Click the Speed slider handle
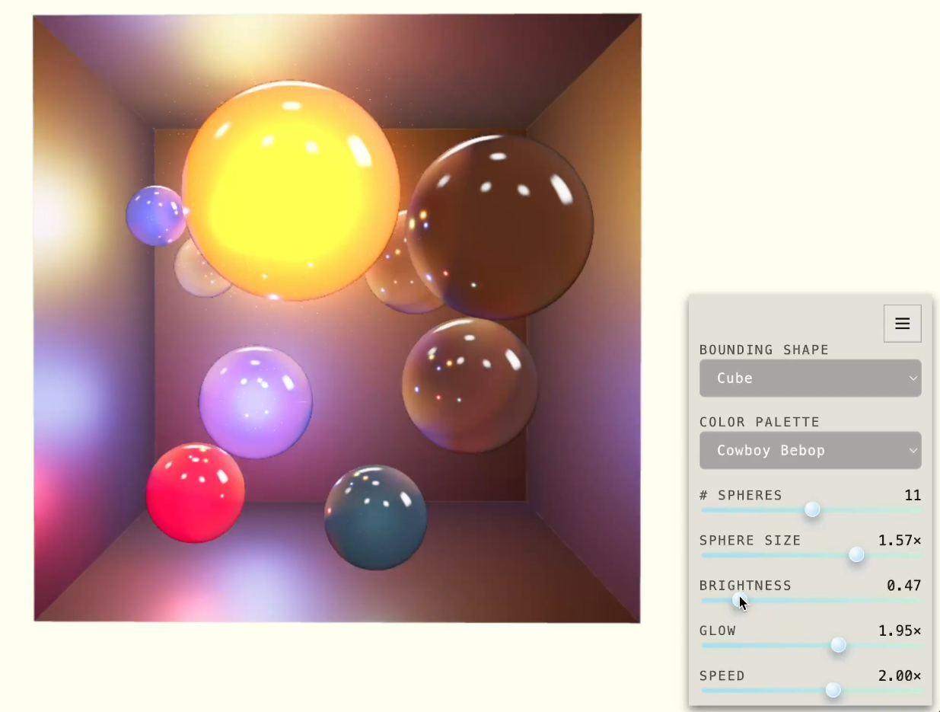This screenshot has width=940, height=712. pos(833,690)
